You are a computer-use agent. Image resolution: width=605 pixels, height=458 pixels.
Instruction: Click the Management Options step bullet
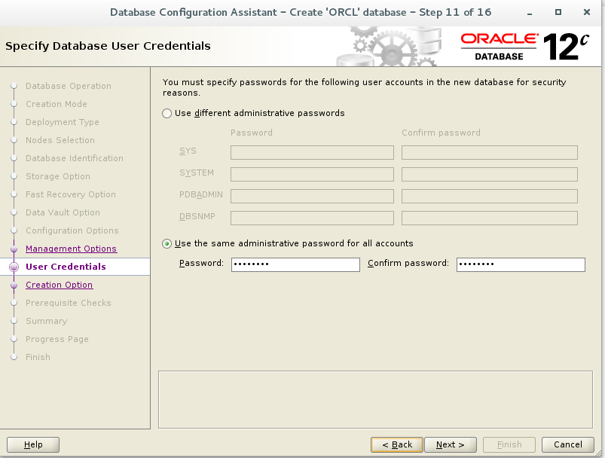(14, 249)
